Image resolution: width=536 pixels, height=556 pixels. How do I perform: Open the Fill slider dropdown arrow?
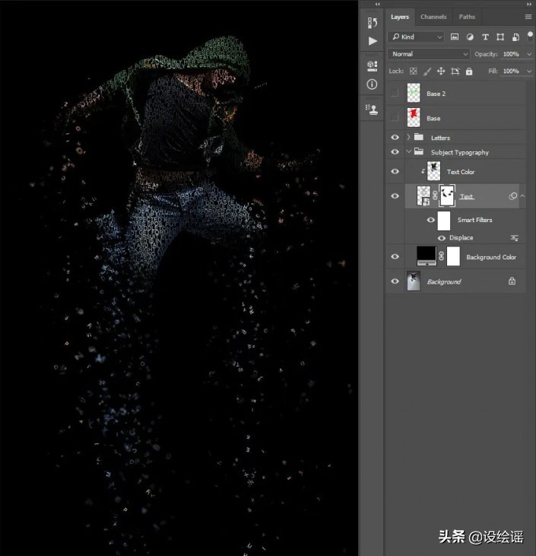tap(529, 71)
